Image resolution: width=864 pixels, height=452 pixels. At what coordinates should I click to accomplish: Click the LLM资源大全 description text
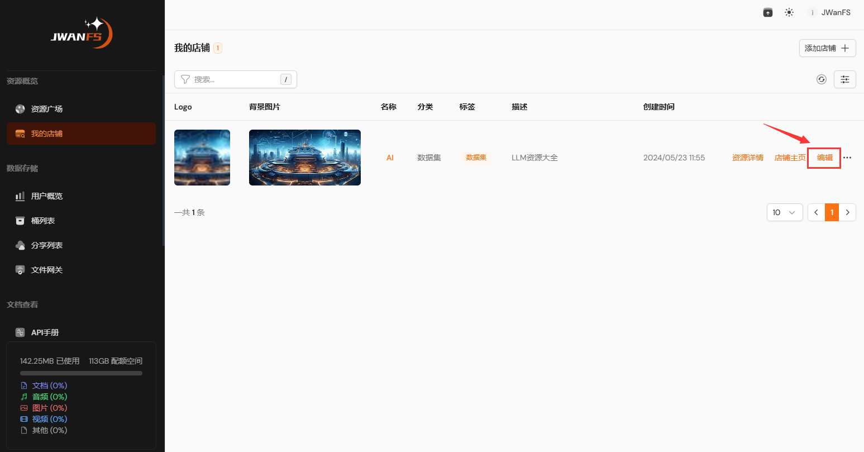point(534,158)
